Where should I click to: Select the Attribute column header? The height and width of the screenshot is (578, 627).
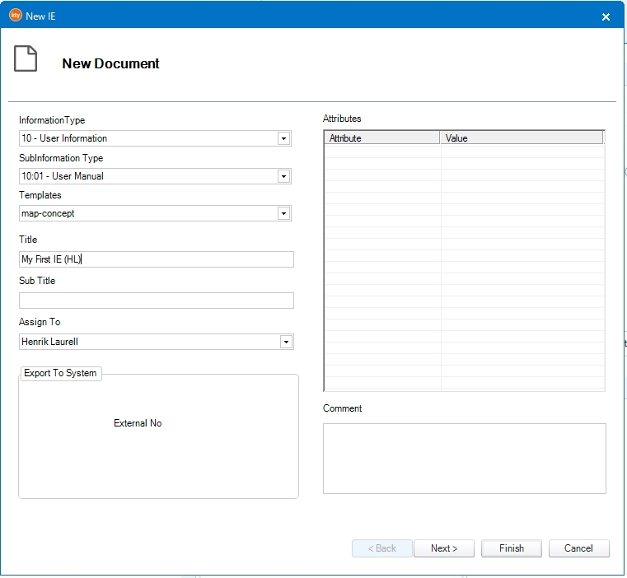tap(382, 138)
